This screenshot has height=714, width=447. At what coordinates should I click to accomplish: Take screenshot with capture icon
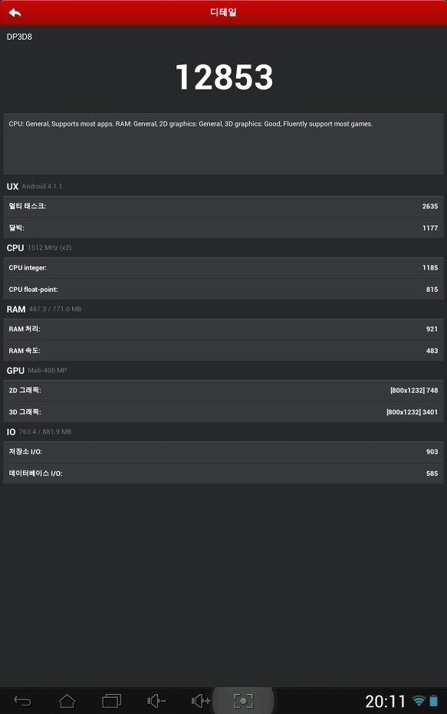(x=243, y=701)
